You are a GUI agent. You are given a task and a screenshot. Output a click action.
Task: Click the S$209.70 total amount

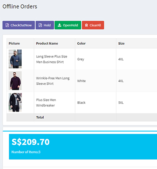coord(31,142)
